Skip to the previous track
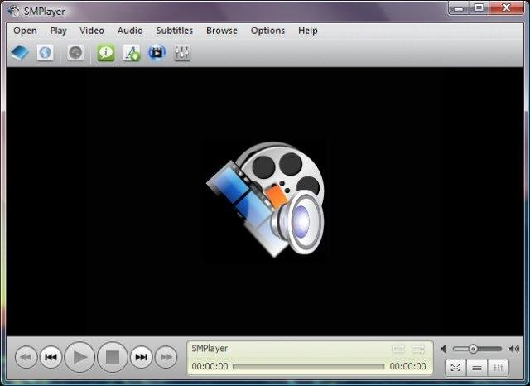The image size is (530, 386). point(51,357)
